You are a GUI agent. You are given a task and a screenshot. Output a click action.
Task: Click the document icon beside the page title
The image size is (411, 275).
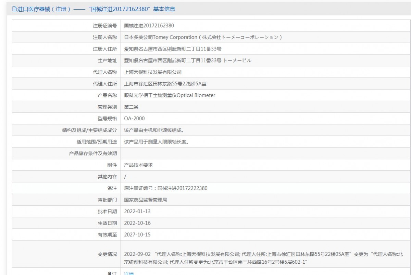14,9
